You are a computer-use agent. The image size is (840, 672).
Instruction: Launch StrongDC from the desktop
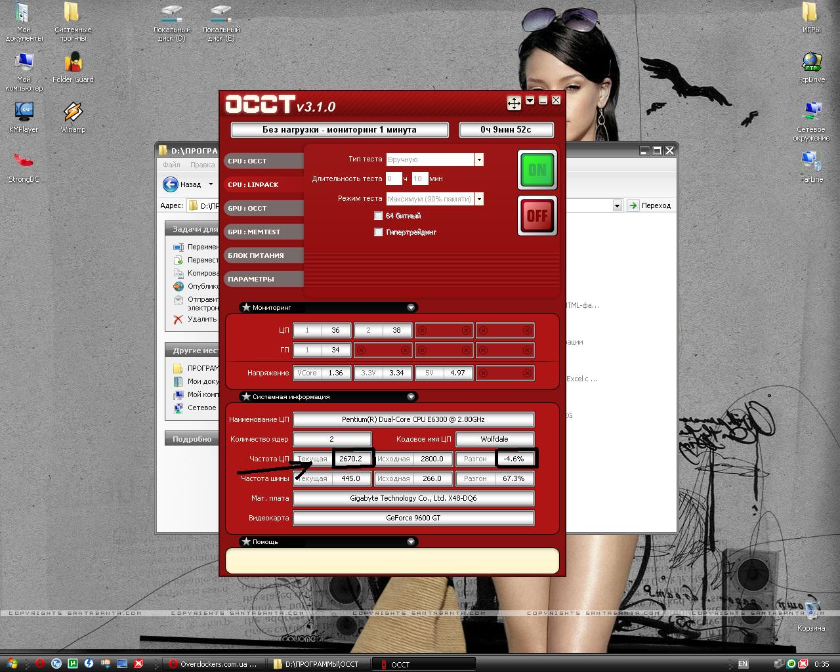[24, 167]
